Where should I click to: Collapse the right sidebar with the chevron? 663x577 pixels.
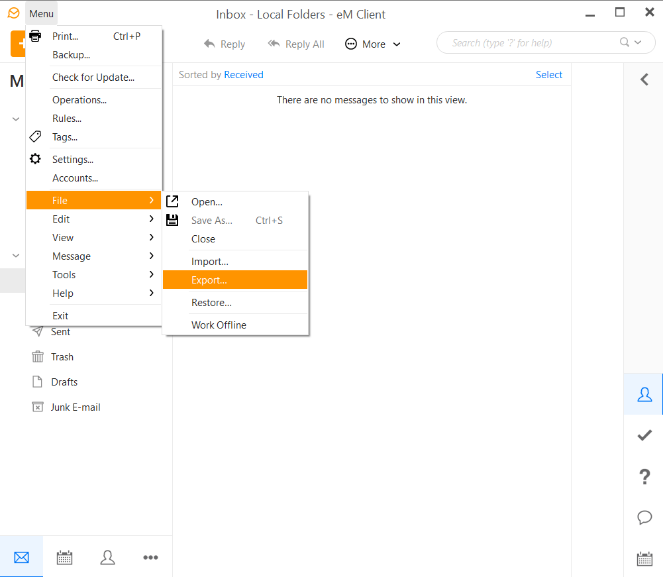644,79
